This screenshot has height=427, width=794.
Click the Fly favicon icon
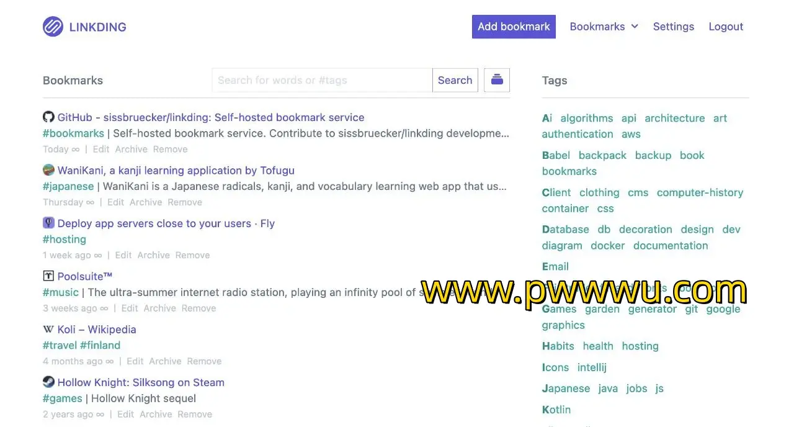coord(48,223)
